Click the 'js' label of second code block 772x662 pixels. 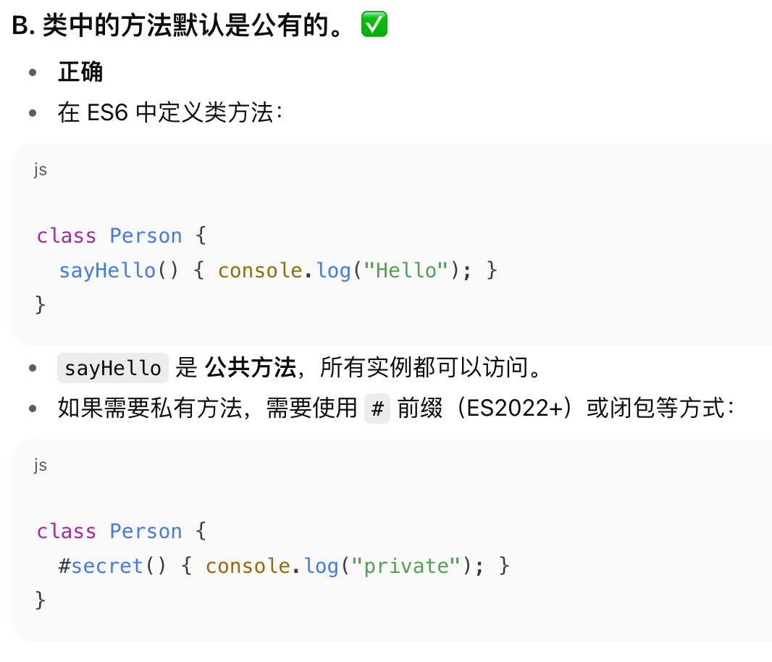click(x=41, y=465)
